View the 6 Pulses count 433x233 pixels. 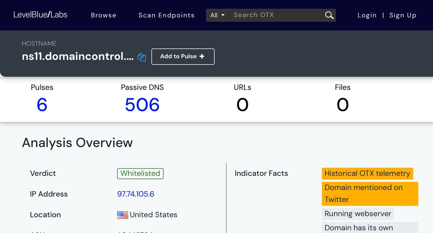pos(42,105)
